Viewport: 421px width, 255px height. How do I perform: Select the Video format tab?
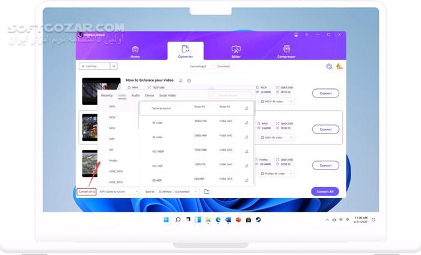(x=122, y=96)
